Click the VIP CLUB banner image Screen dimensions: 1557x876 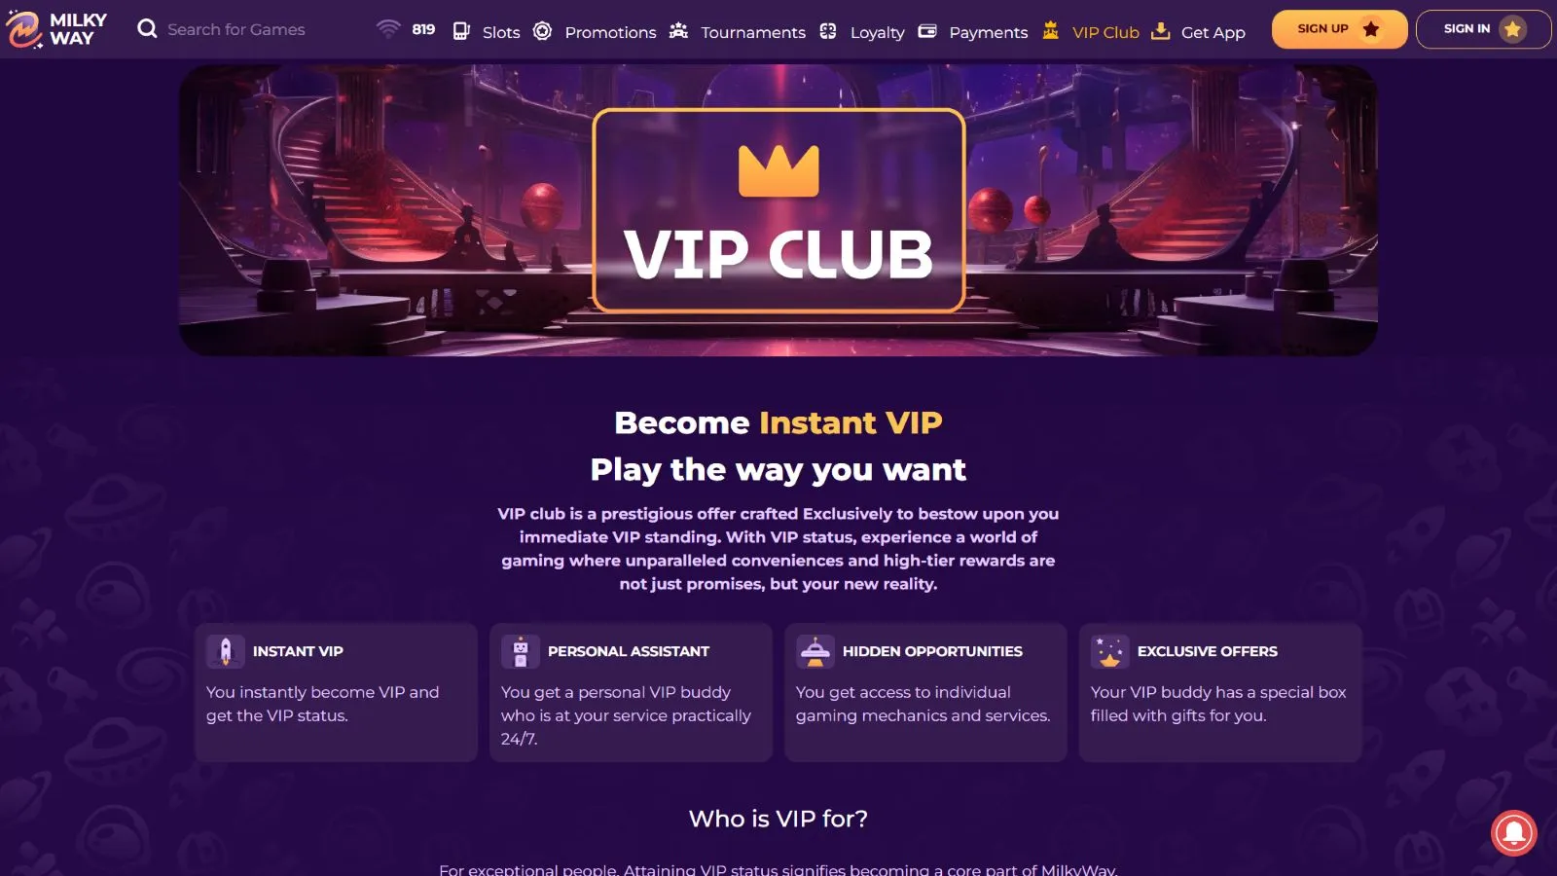pyautogui.click(x=778, y=210)
